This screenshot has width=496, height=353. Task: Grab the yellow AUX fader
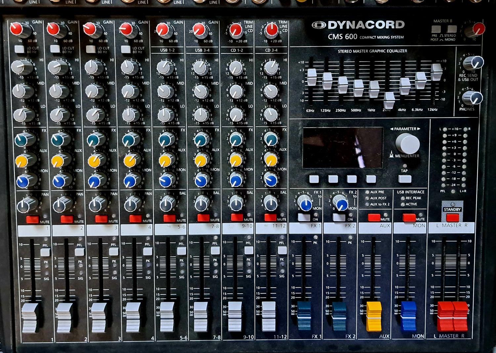[374, 316]
